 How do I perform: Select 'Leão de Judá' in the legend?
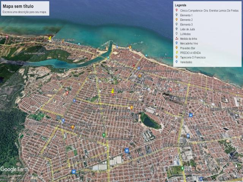pyautogui.click(x=187, y=29)
